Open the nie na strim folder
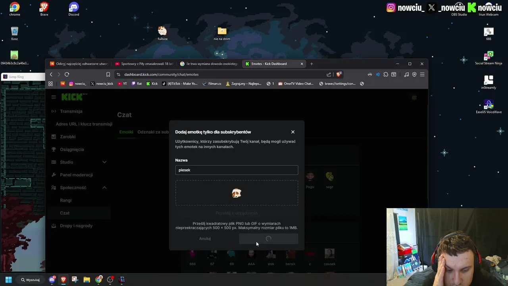Image resolution: width=508 pixels, height=286 pixels. (222, 33)
